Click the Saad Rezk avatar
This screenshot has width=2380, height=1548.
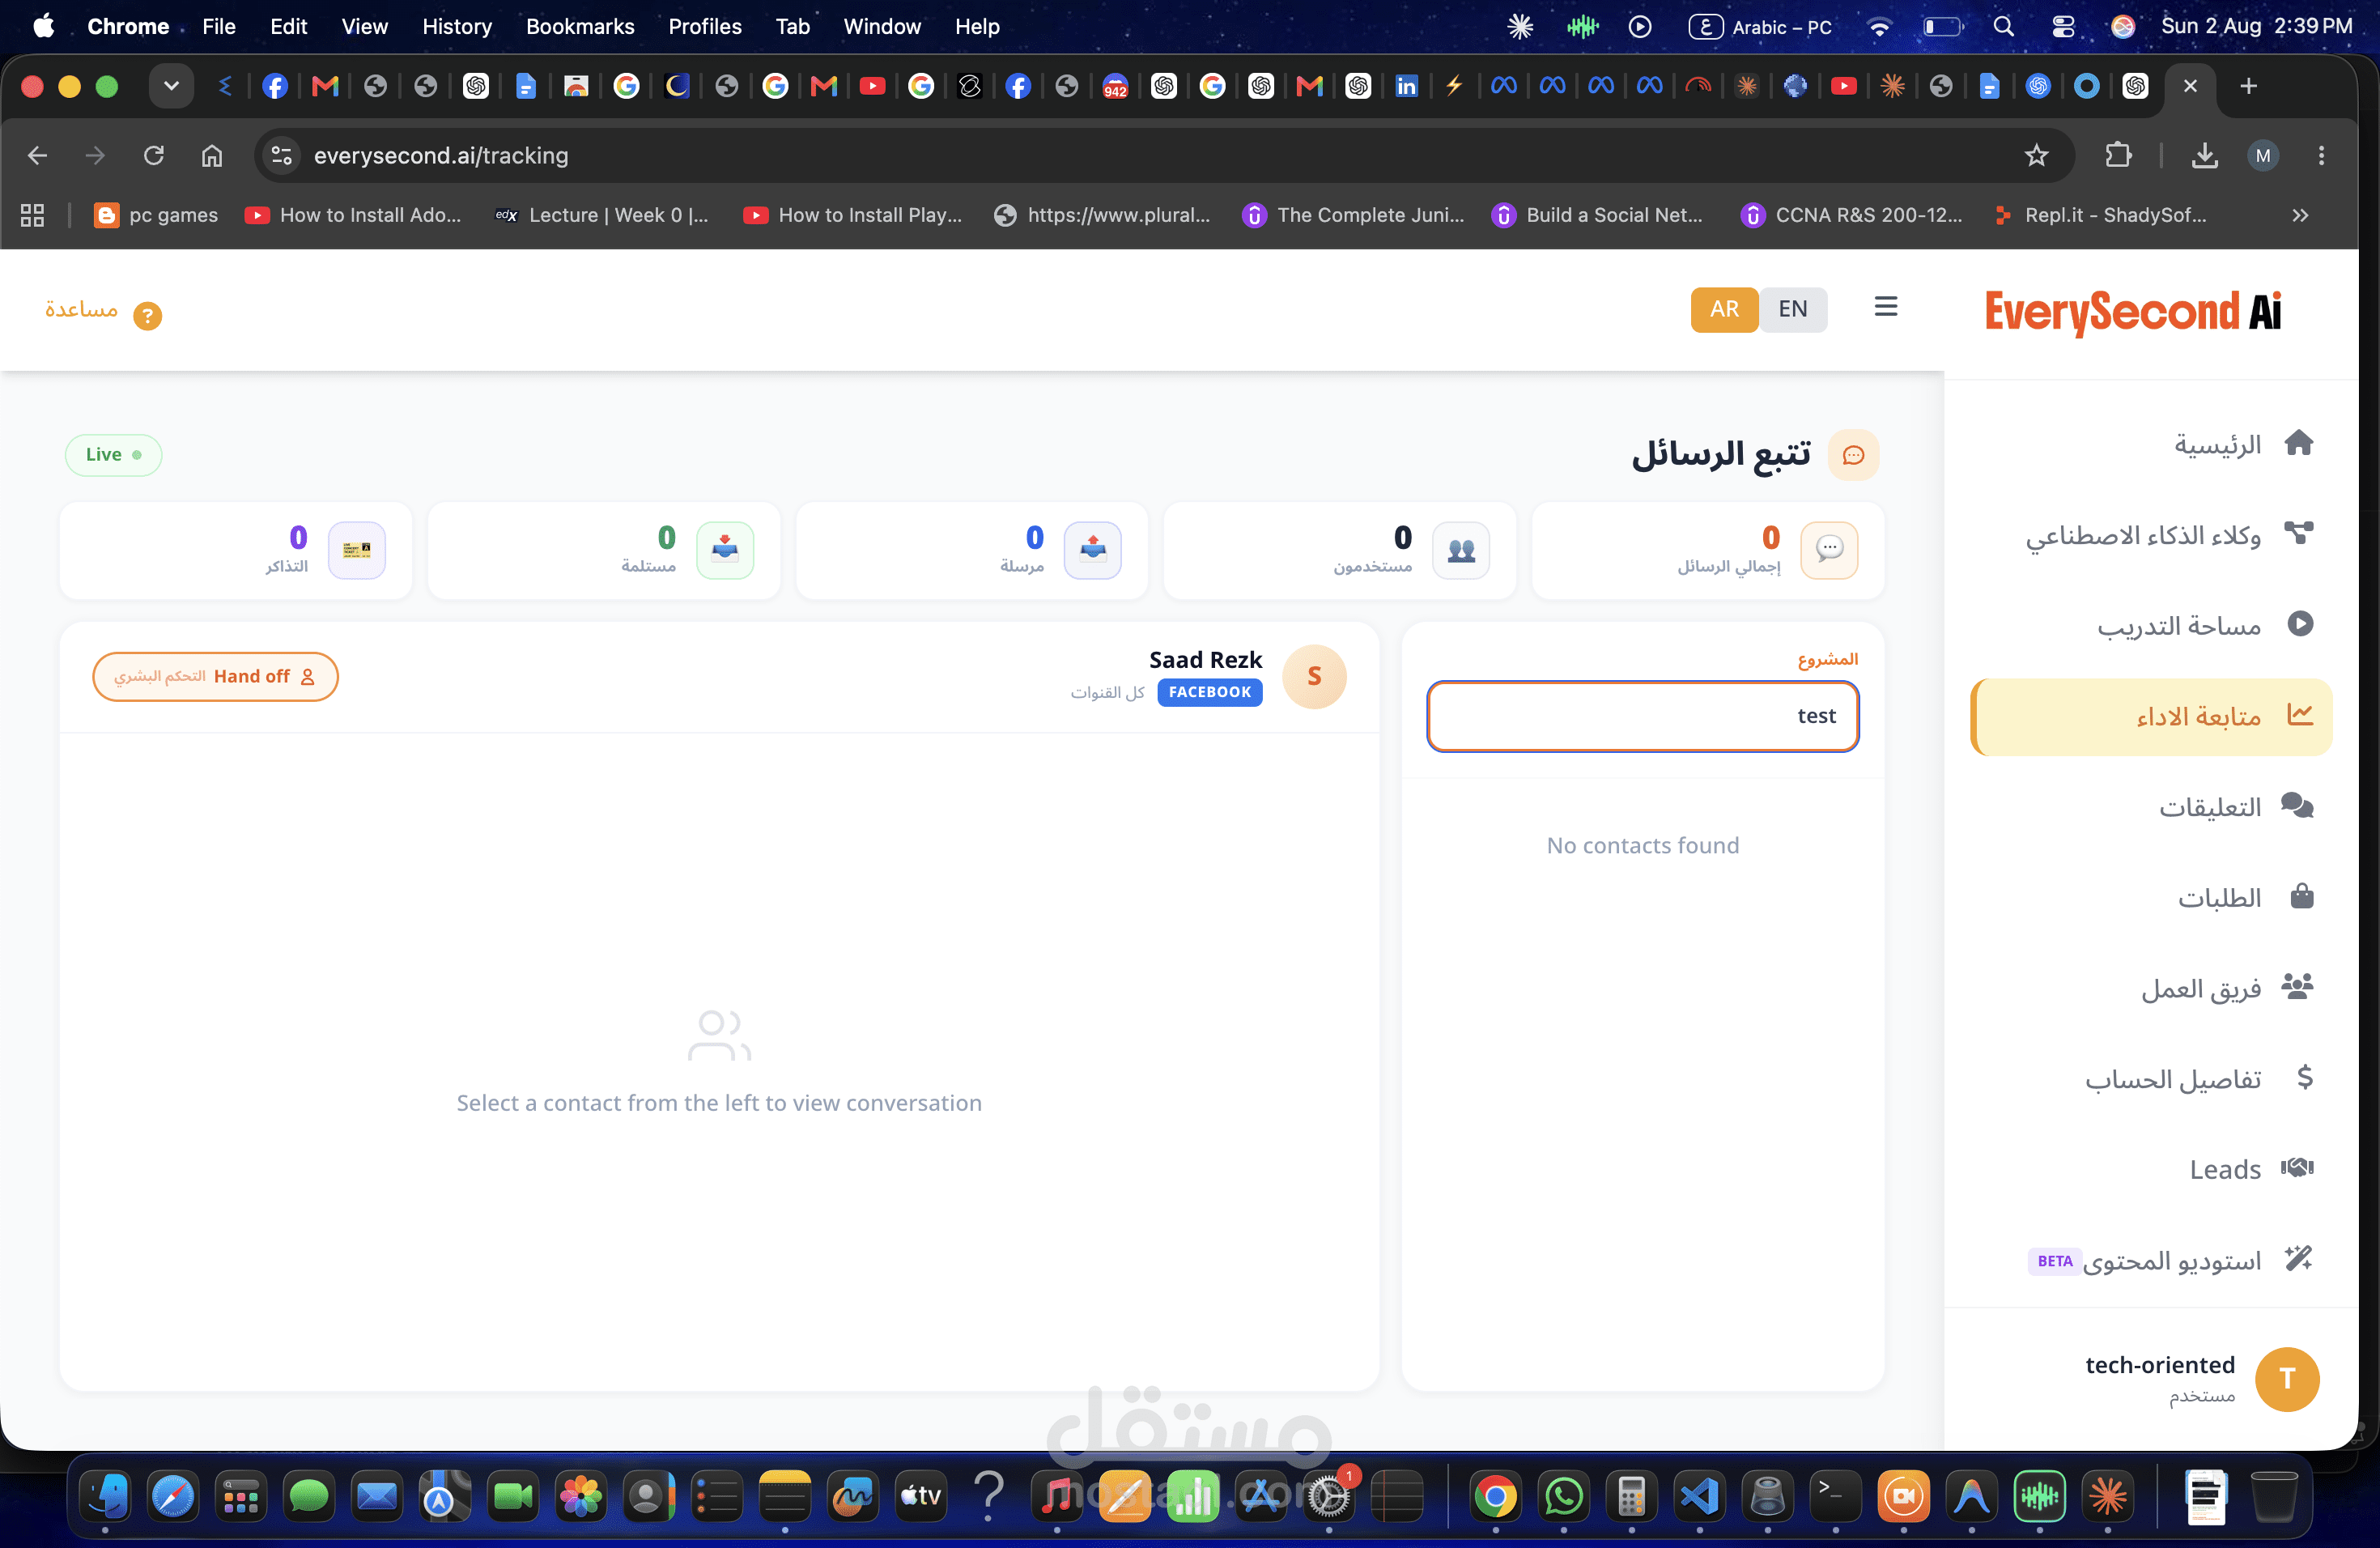coord(1314,677)
